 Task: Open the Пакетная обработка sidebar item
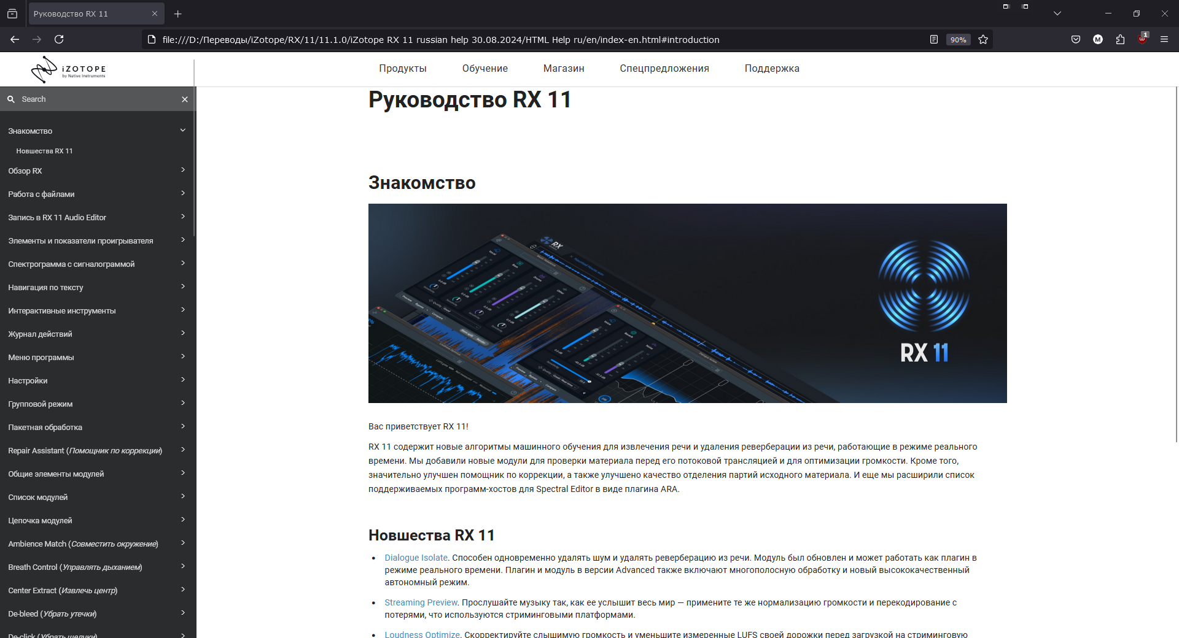tap(45, 428)
